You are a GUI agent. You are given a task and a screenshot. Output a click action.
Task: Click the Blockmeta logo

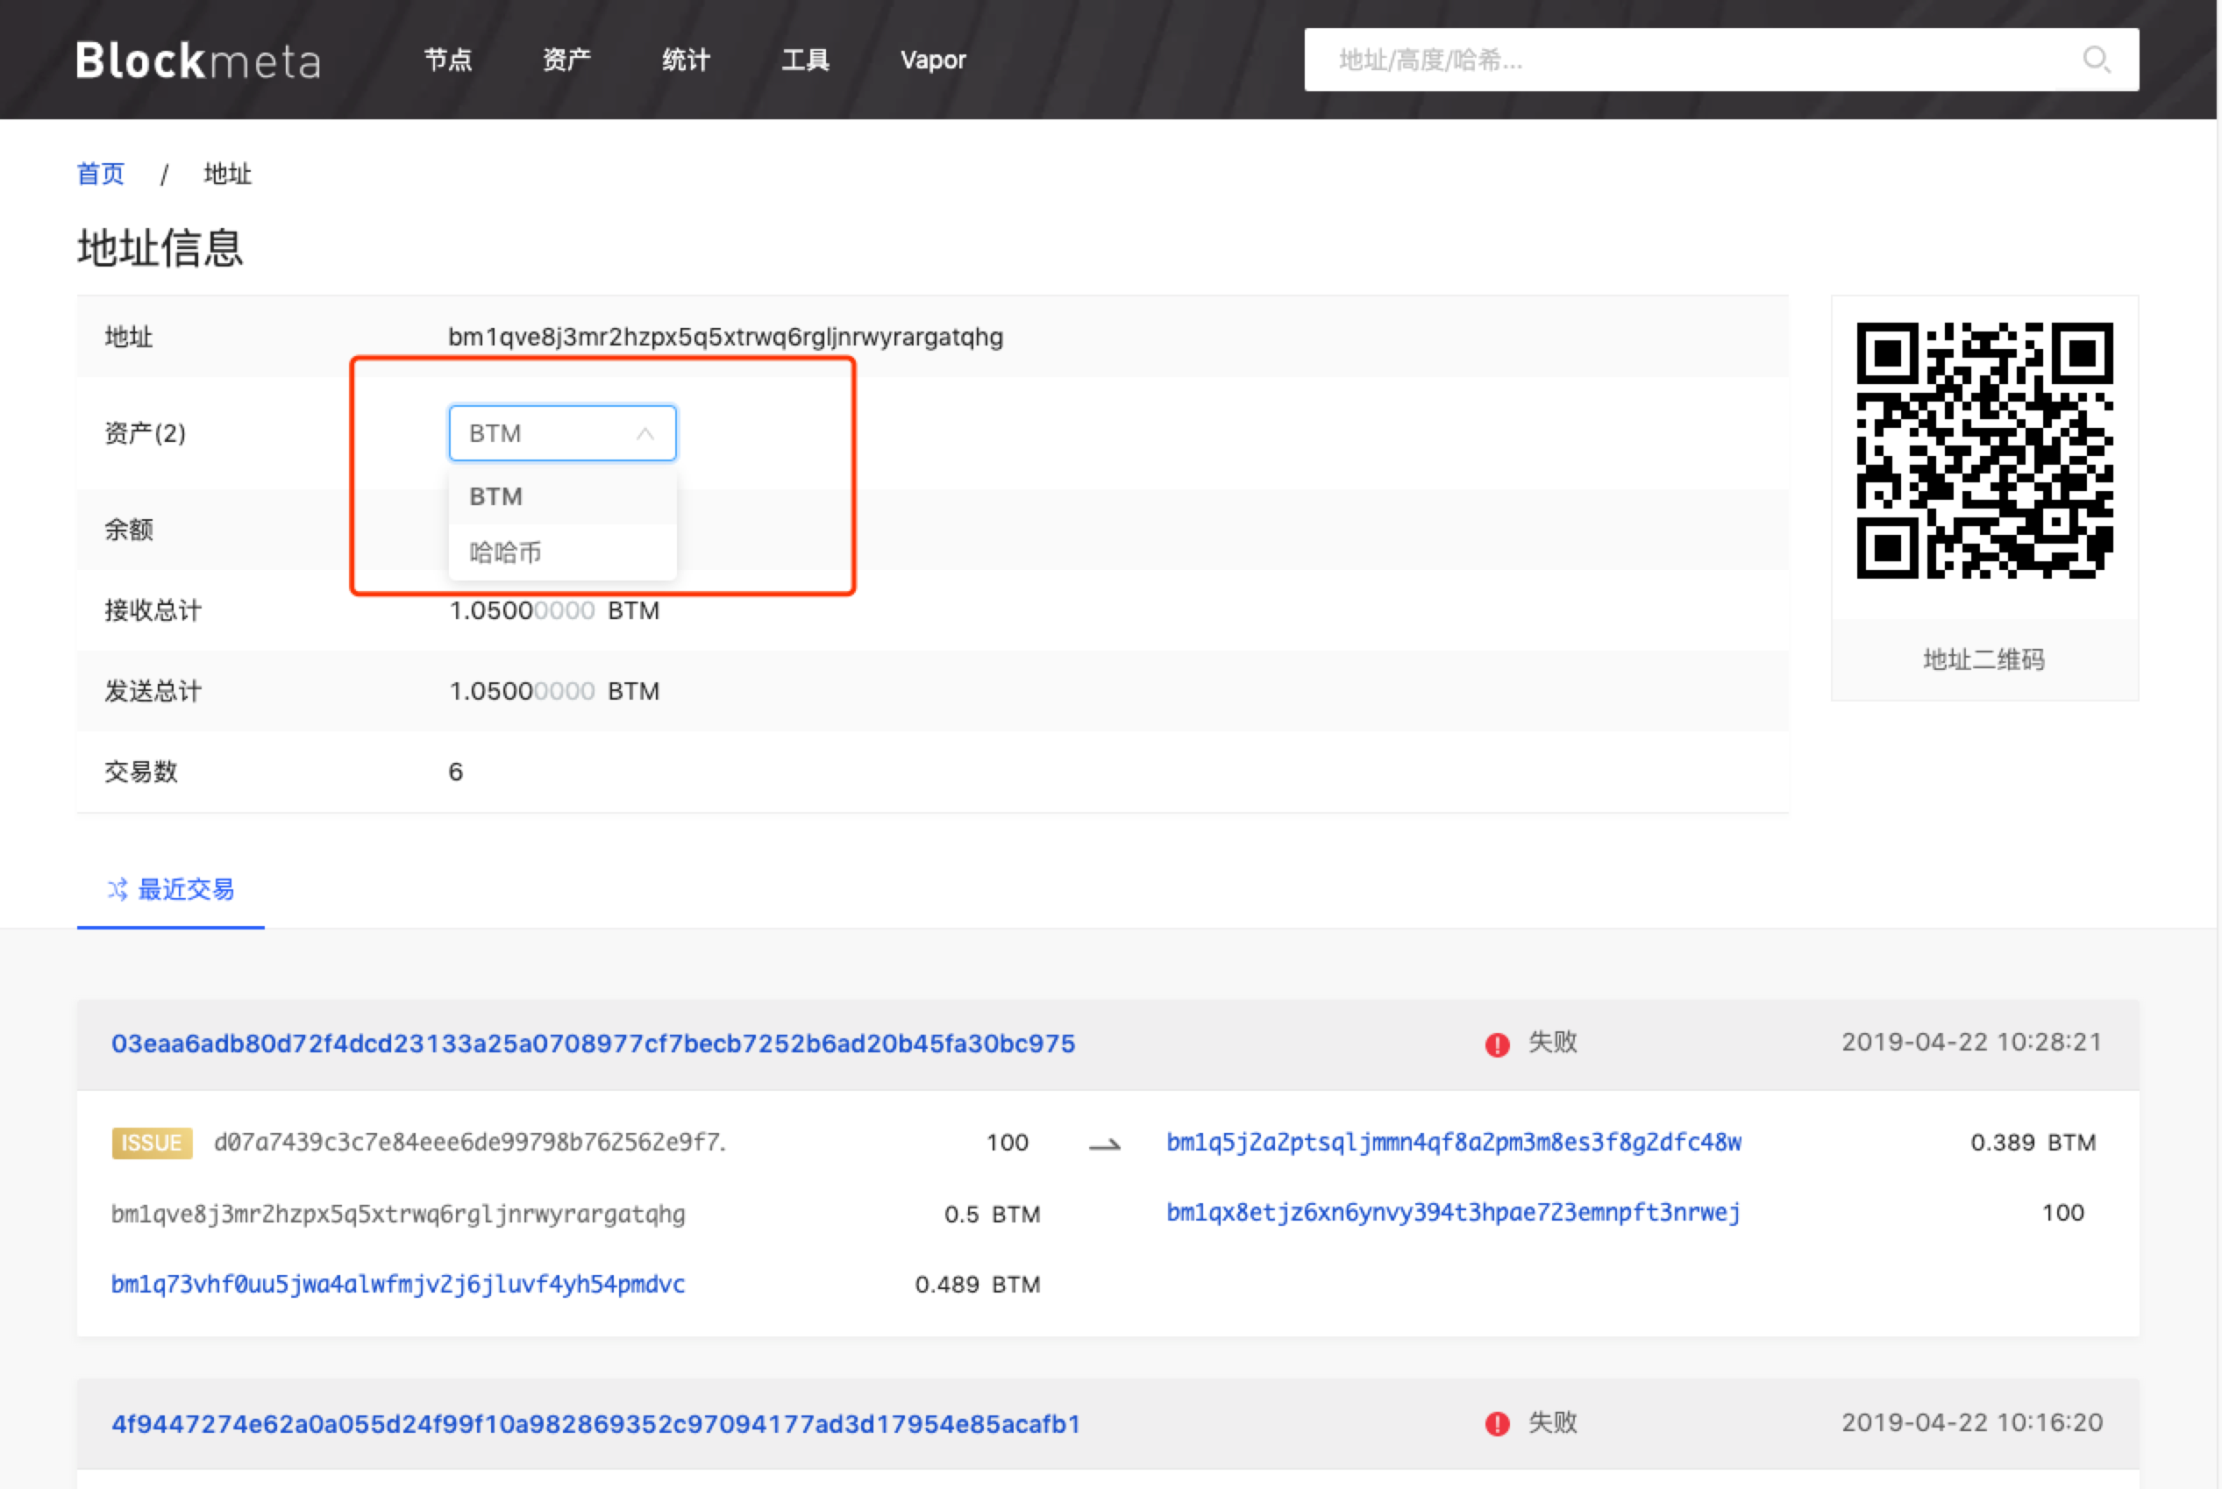198,60
